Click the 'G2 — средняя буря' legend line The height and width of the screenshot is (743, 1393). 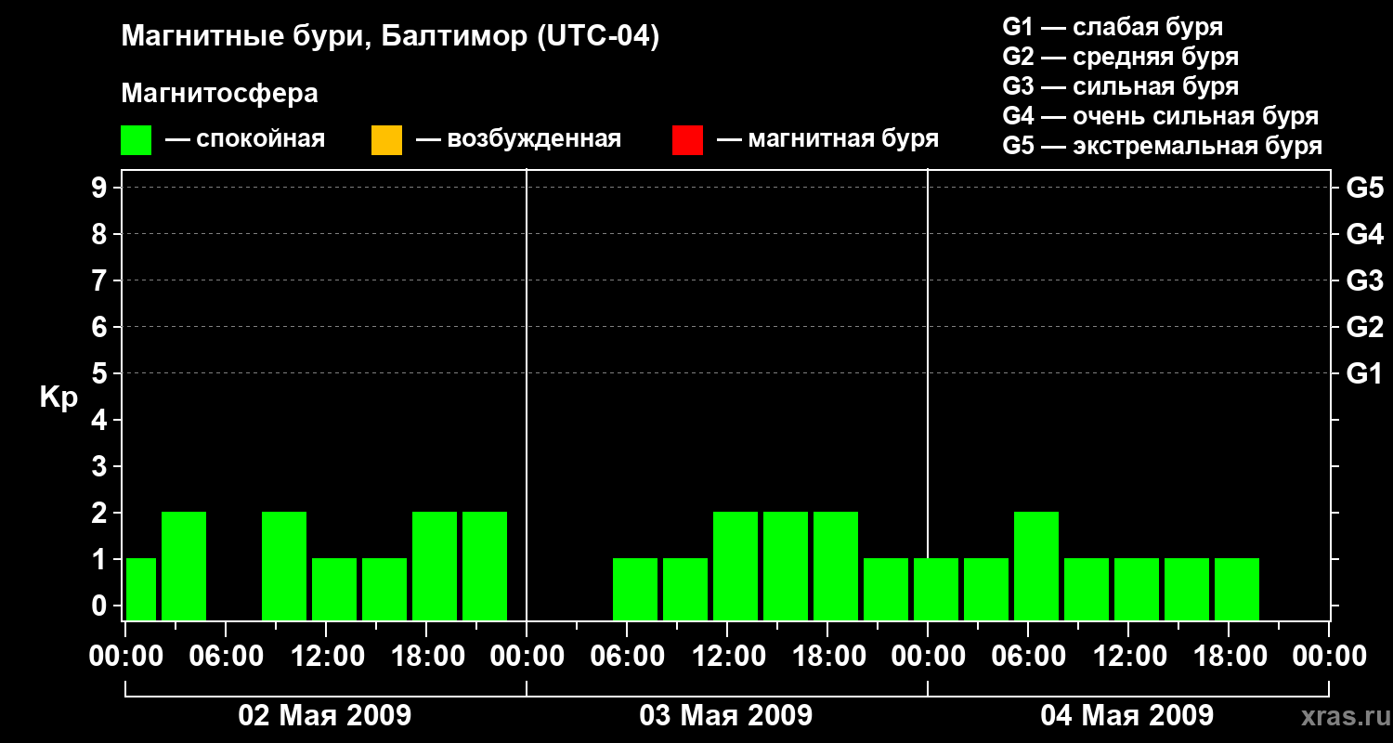1121,57
